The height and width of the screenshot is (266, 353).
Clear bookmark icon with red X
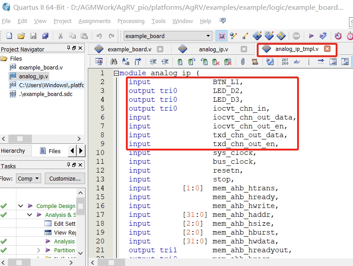click(x=216, y=62)
